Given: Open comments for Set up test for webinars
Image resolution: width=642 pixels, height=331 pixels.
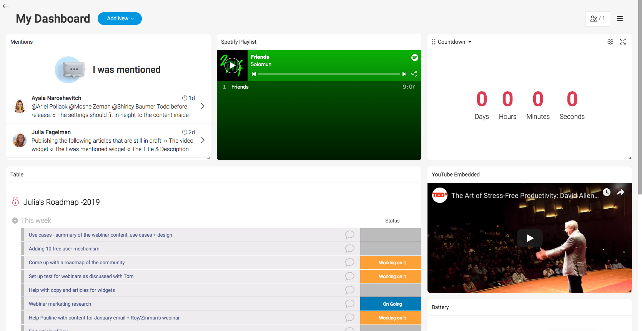Looking at the screenshot, I should pos(349,276).
